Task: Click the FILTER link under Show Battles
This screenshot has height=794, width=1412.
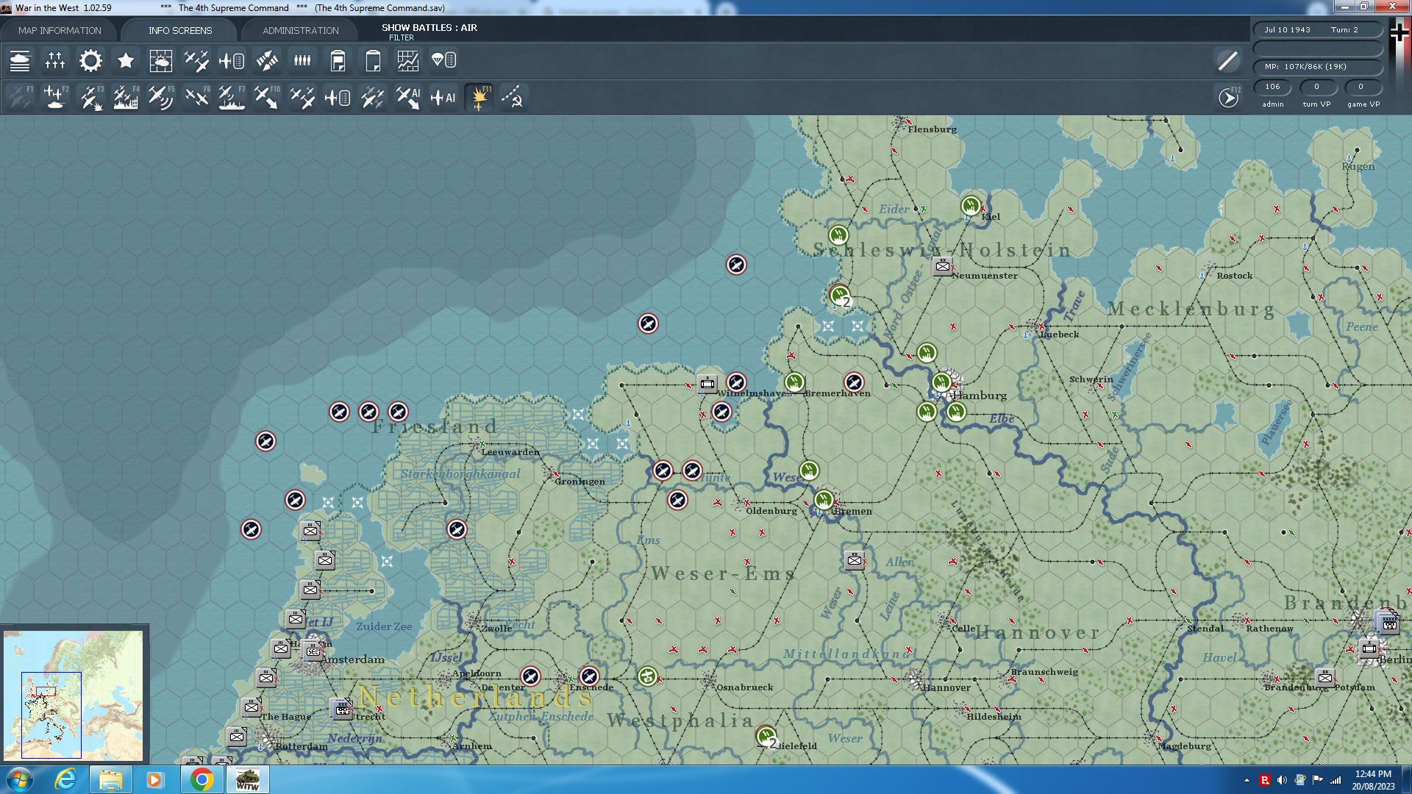Action: pos(401,37)
